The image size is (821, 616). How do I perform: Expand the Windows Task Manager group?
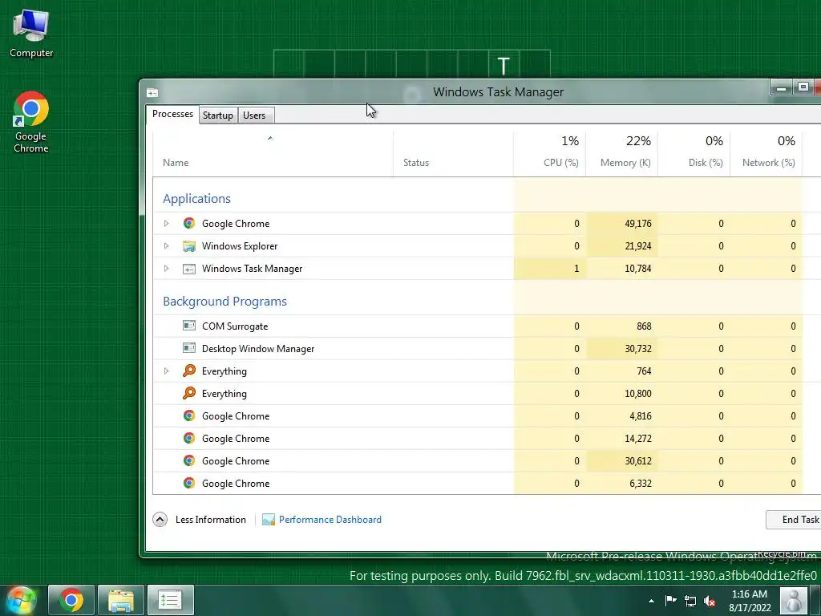pos(167,269)
